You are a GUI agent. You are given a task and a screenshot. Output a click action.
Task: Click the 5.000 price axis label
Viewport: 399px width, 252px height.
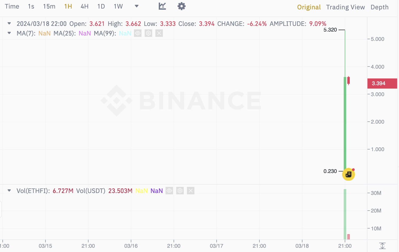(378, 39)
